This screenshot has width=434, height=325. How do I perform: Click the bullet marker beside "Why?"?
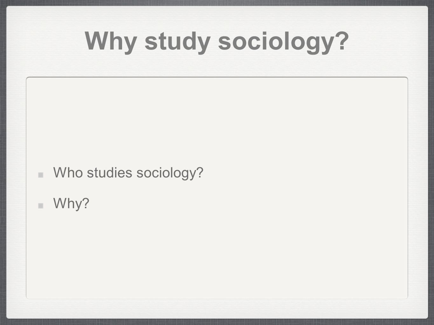[41, 206]
